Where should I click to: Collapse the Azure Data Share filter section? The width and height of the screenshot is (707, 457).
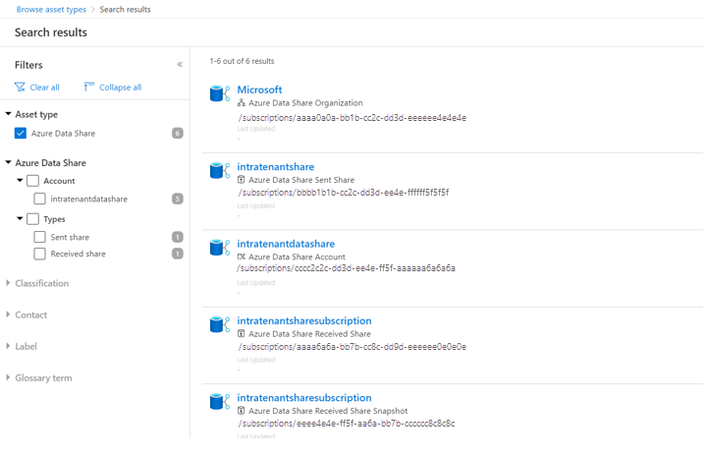[x=8, y=162]
